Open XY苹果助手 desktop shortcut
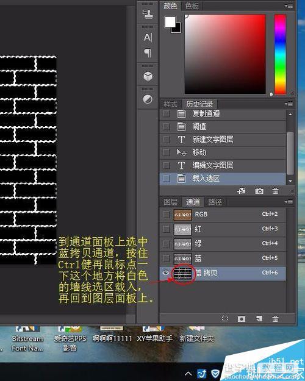Screen dimensions: 305x381 (155, 335)
